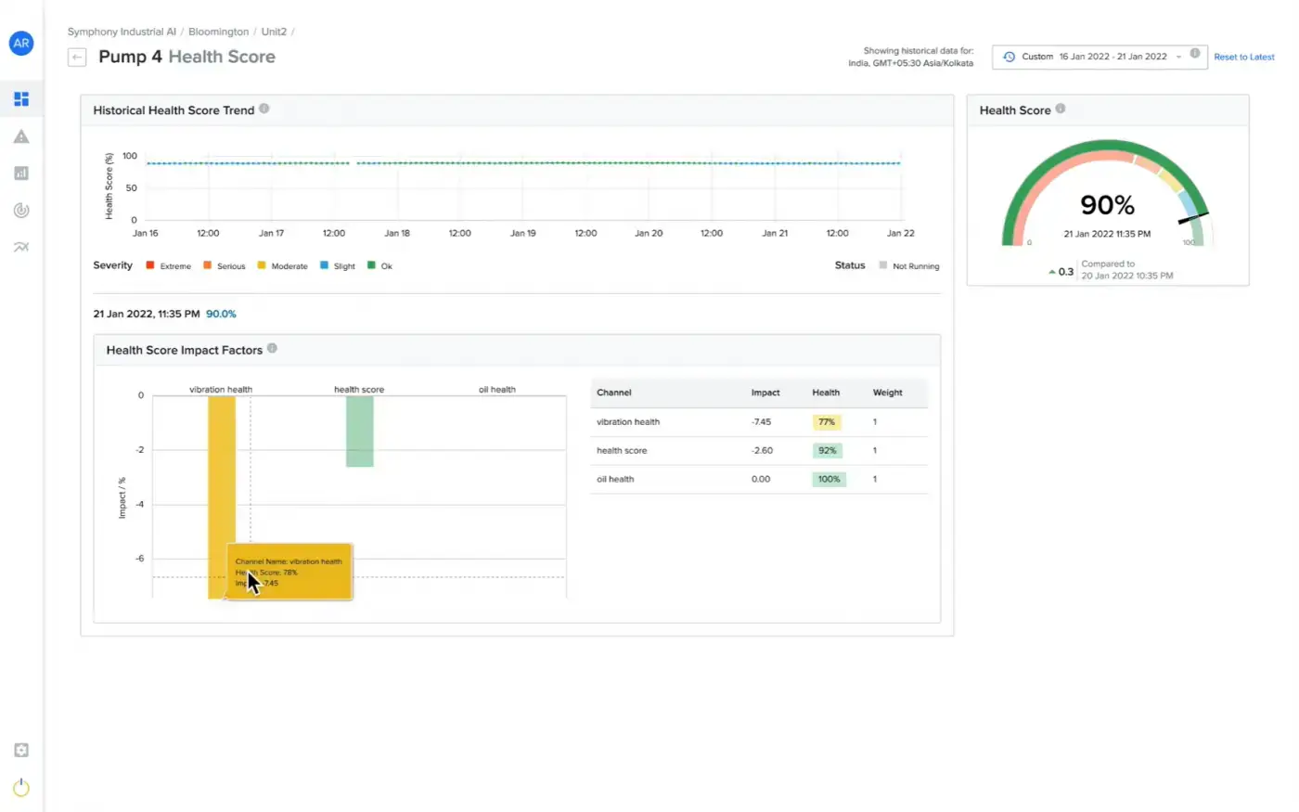Open the alerts warning triangle icon
The width and height of the screenshot is (1299, 812).
point(21,136)
